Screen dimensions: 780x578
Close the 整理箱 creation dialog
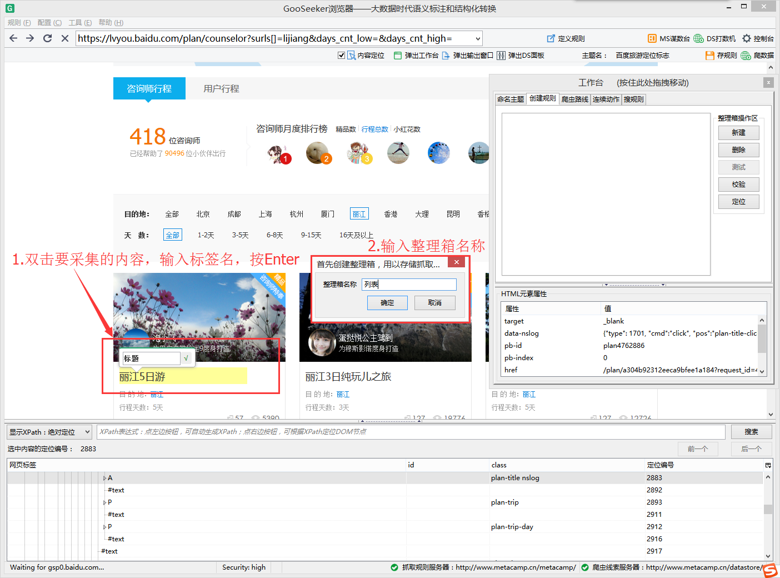456,262
